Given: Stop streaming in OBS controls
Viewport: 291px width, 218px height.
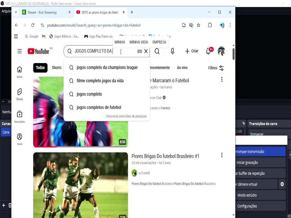Looking at the screenshot, I should tap(261, 152).
